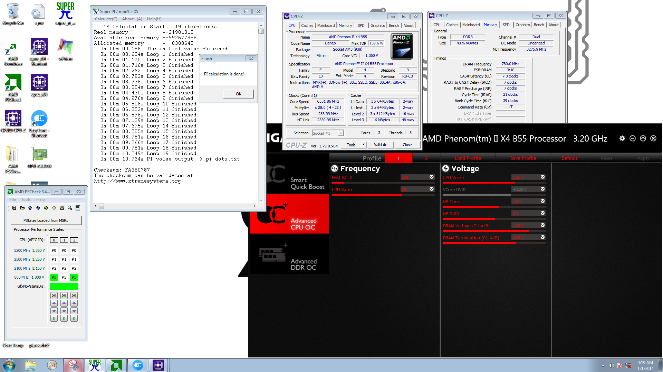Expand the CPU Vcore voltage dropdown
663x372 pixels.
542,177
